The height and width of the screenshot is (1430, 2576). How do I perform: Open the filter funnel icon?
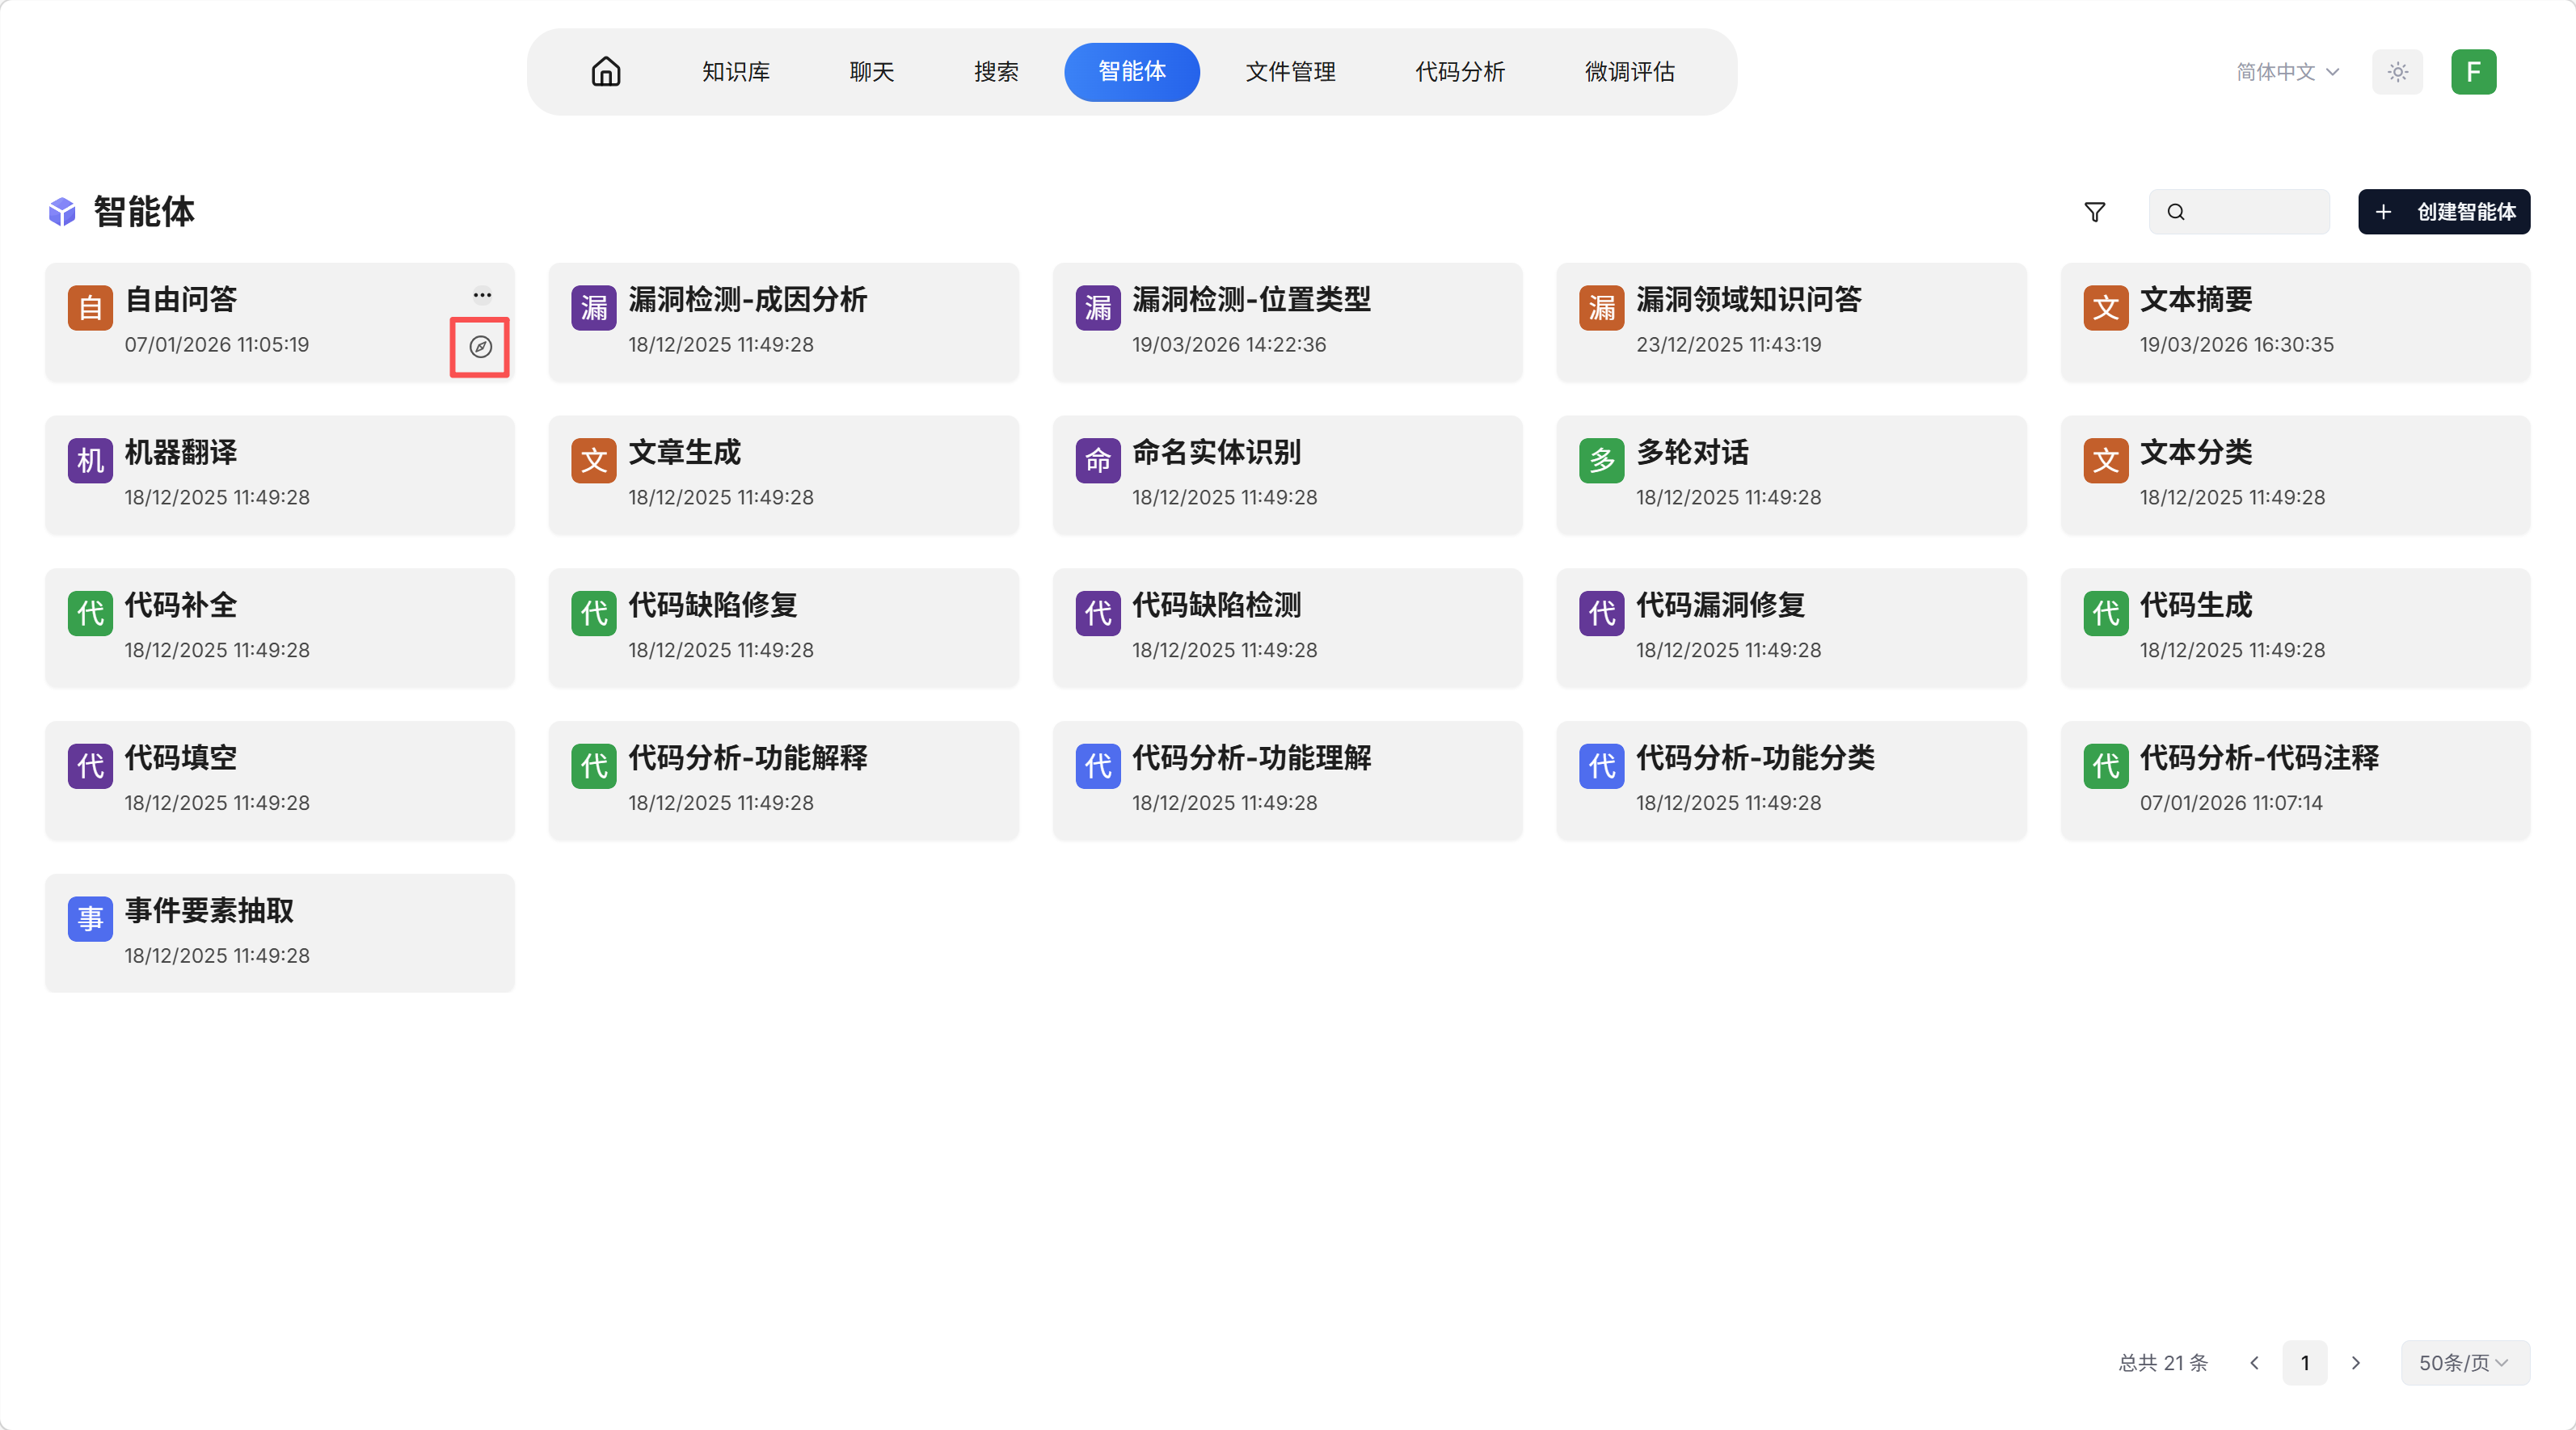point(2095,212)
